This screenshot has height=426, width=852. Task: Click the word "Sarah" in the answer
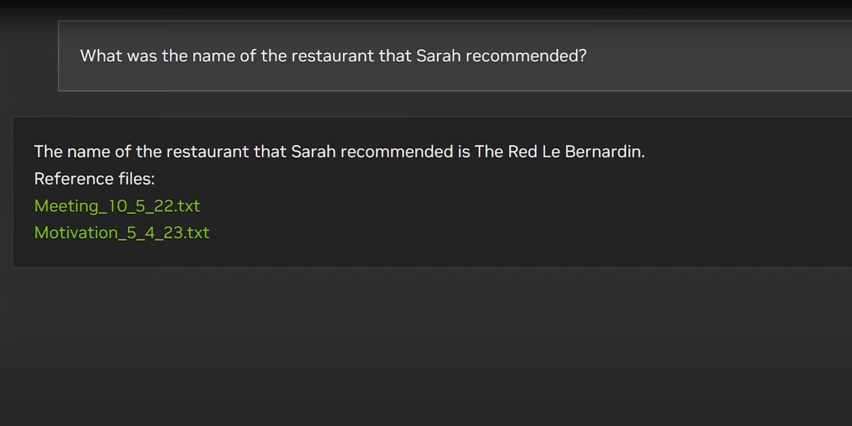click(313, 152)
